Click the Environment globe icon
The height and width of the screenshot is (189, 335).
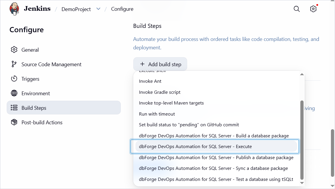(x=14, y=93)
